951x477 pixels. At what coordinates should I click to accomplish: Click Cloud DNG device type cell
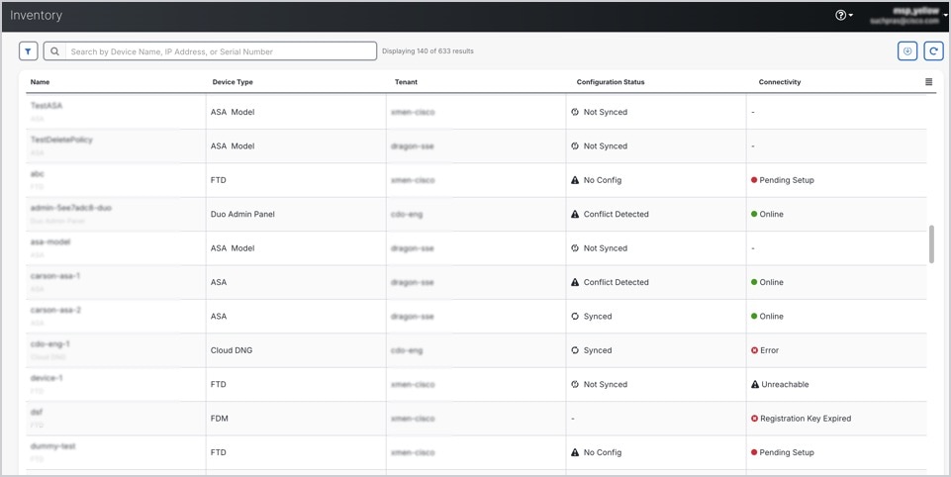pyautogui.click(x=232, y=350)
